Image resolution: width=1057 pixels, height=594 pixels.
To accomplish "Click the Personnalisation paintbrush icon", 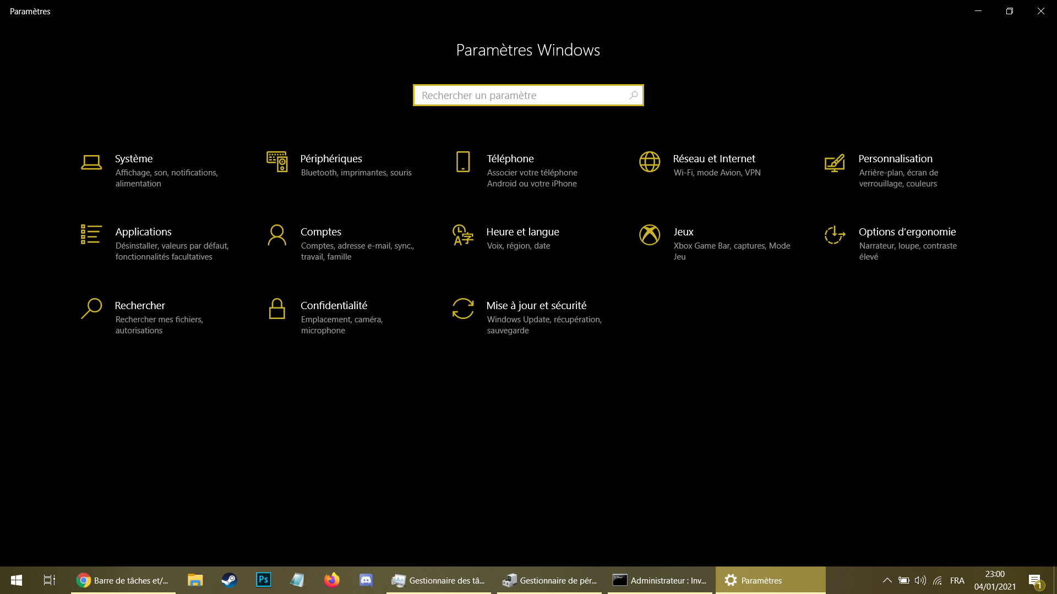I will (835, 162).
